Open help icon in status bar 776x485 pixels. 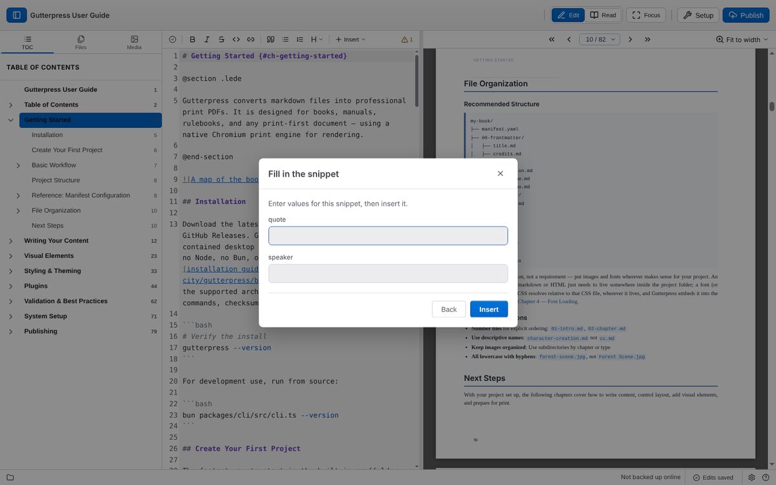(x=766, y=477)
